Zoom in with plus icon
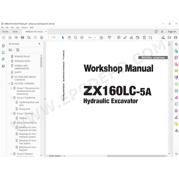179x179 pixels. click(x=82, y=38)
